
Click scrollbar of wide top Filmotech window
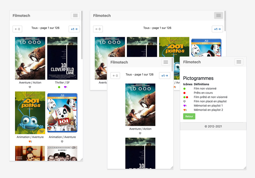click(225, 21)
